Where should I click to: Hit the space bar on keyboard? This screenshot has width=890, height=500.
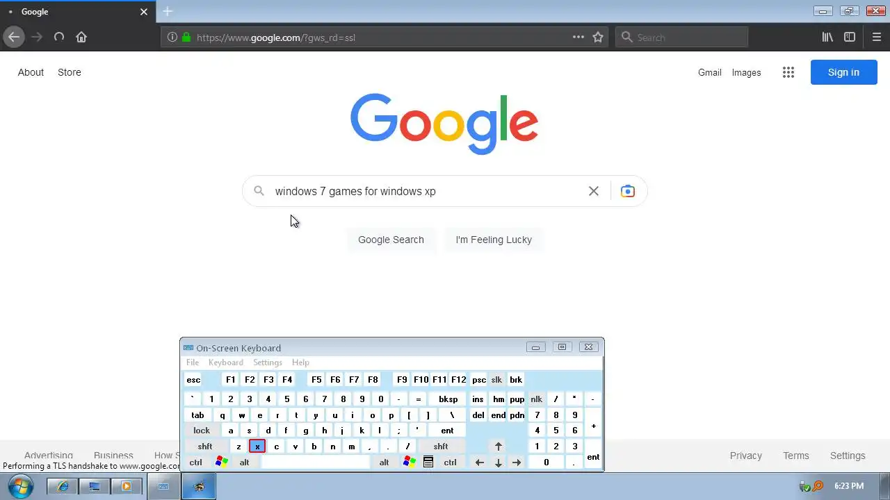tap(316, 462)
